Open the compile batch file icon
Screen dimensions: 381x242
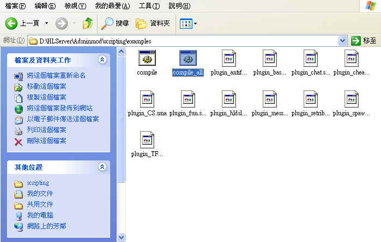pos(147,58)
